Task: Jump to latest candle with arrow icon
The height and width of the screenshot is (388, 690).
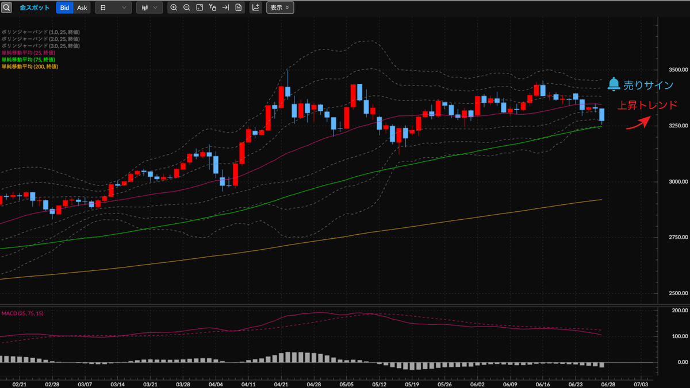Action: click(x=225, y=8)
